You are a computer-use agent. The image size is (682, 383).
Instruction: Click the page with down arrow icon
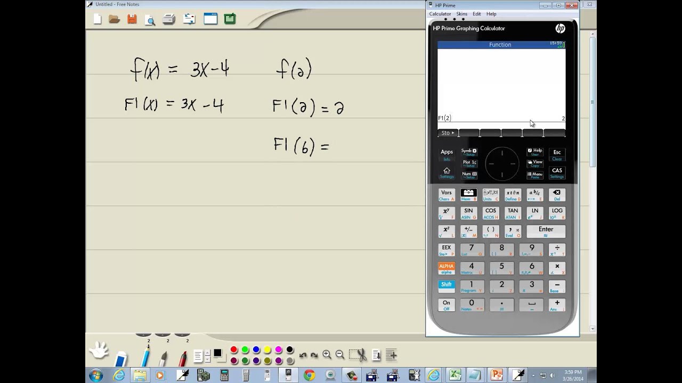pyautogui.click(x=376, y=354)
